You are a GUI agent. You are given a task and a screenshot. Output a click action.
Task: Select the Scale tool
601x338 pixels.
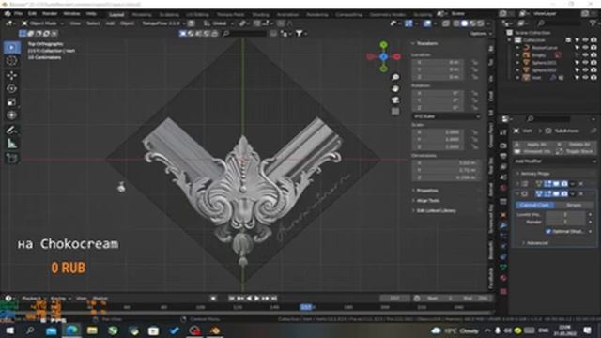[12, 102]
